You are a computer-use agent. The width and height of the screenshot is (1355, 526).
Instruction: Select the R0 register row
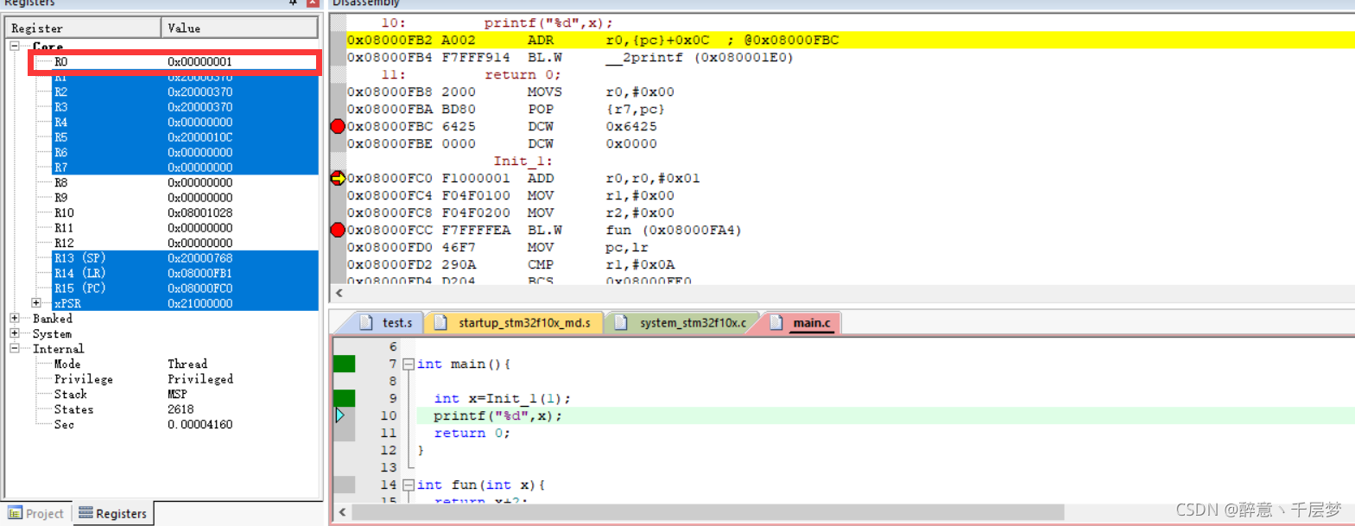pos(175,62)
